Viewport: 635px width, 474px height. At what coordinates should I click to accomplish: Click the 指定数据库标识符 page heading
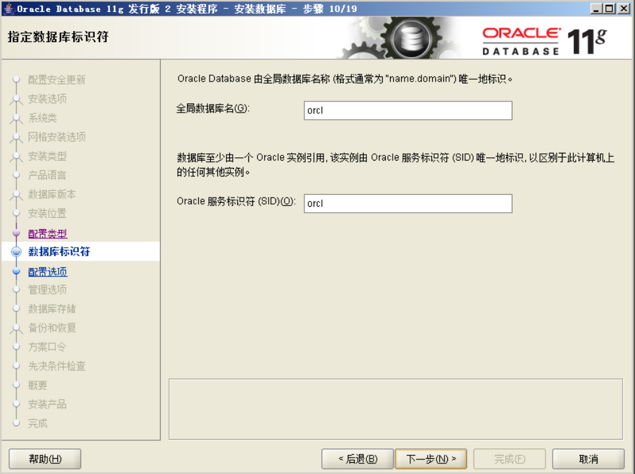pos(58,37)
